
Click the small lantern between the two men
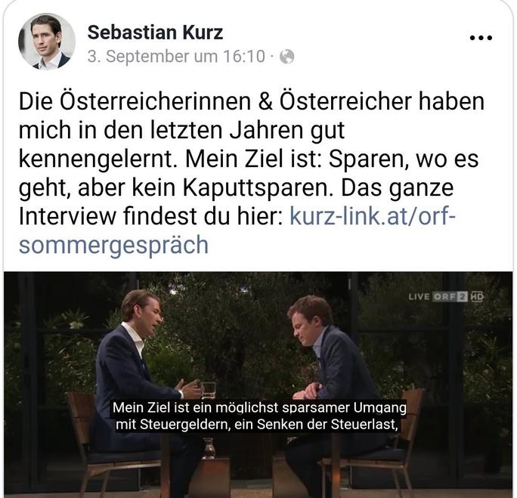[x=209, y=448]
